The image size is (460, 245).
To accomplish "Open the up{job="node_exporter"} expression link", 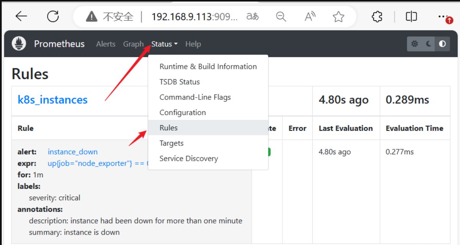I will tap(98, 163).
